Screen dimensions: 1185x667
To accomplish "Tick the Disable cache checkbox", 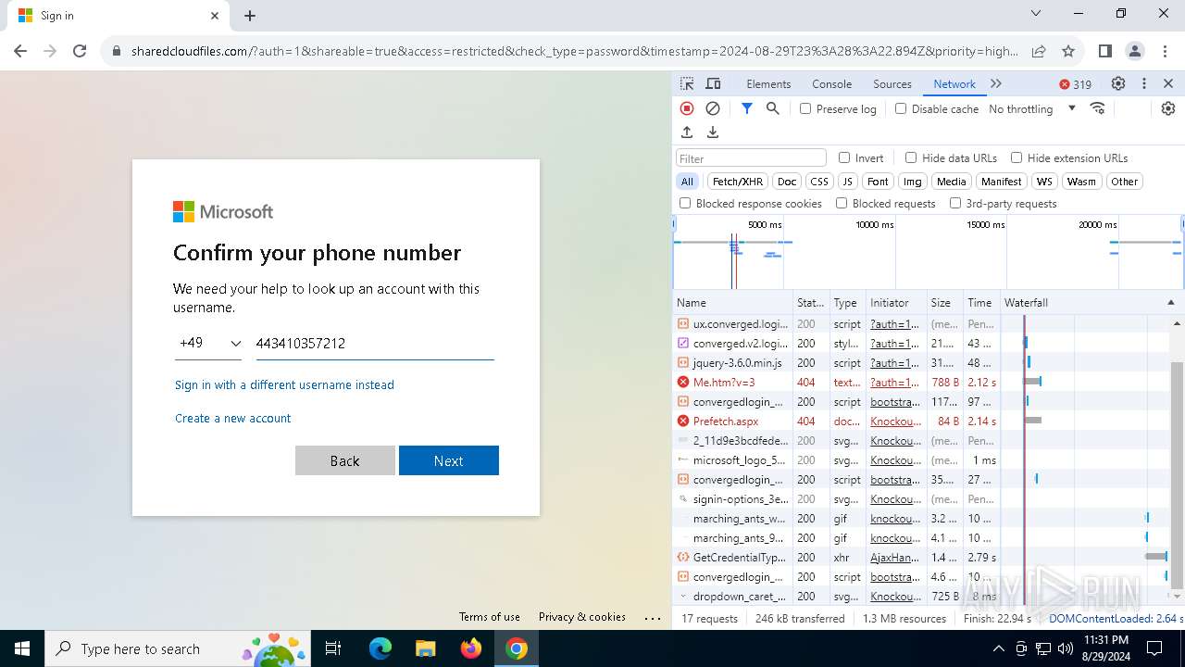I will pos(901,108).
